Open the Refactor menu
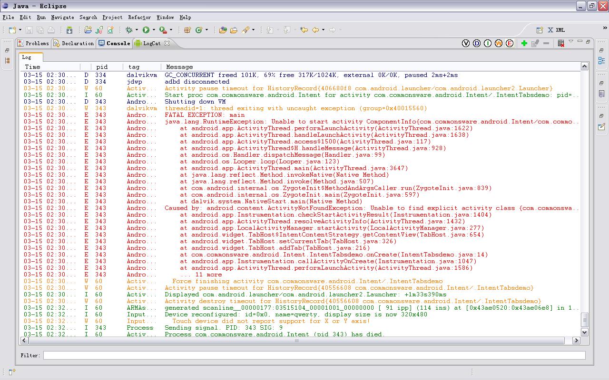The image size is (609, 380). click(x=139, y=17)
